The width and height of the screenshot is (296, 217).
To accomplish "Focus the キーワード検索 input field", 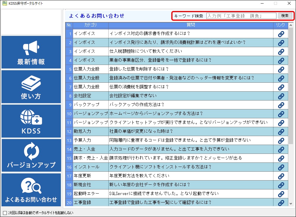I will click(241, 16).
